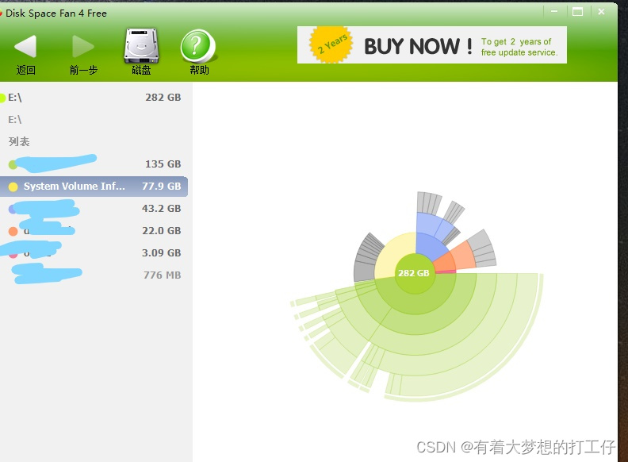Go back with the 返回 arrow

click(25, 53)
